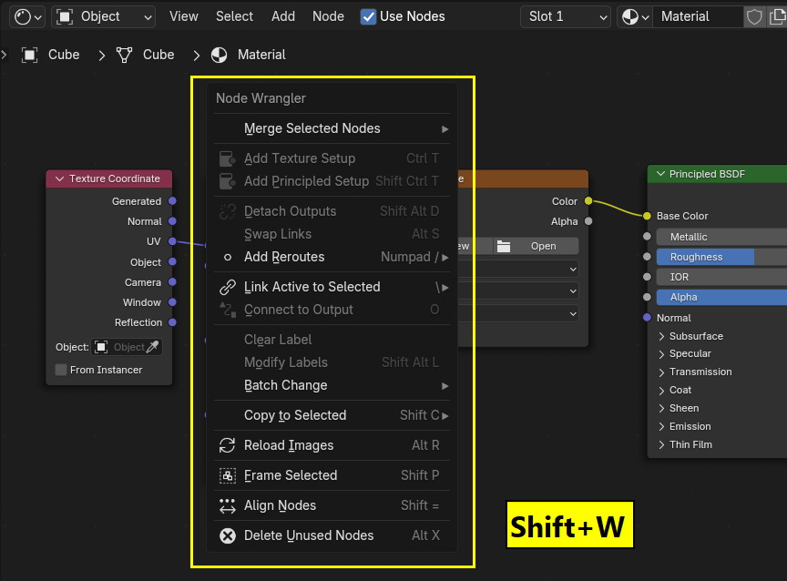Open the Add menu in header
Image resolution: width=787 pixels, height=581 pixels.
[283, 16]
